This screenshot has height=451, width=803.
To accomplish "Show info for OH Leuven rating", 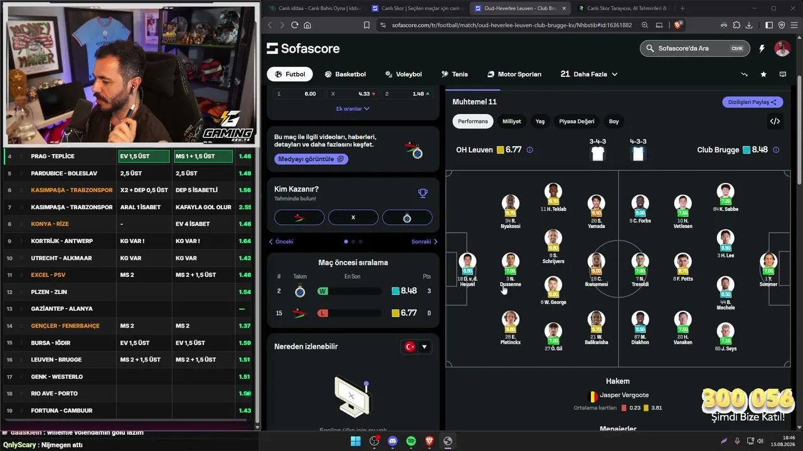I will coord(529,150).
